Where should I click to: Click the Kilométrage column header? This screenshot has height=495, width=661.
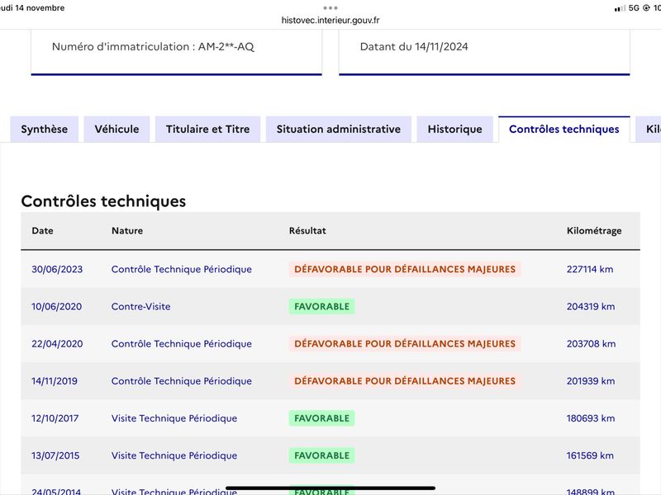coord(594,231)
